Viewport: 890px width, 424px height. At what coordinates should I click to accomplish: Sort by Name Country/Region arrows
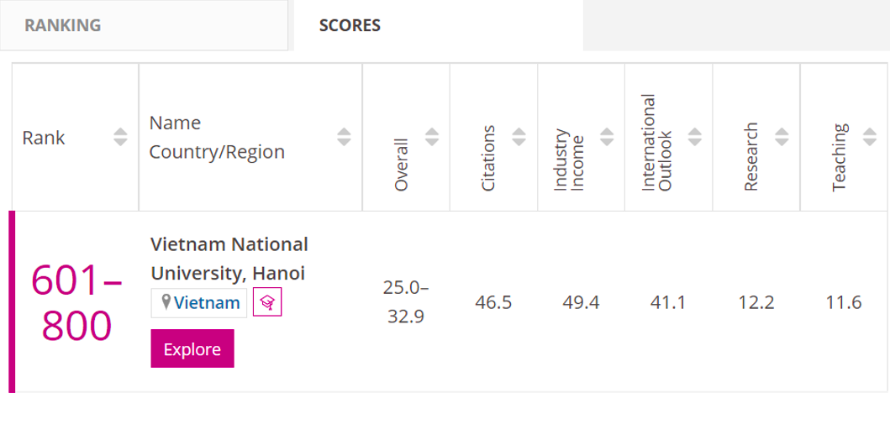(x=344, y=137)
